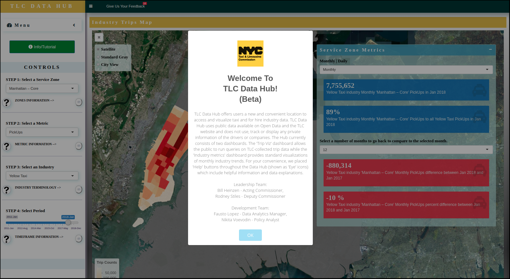
Task: Click the Trip Counts legend title
Action: (x=107, y=262)
